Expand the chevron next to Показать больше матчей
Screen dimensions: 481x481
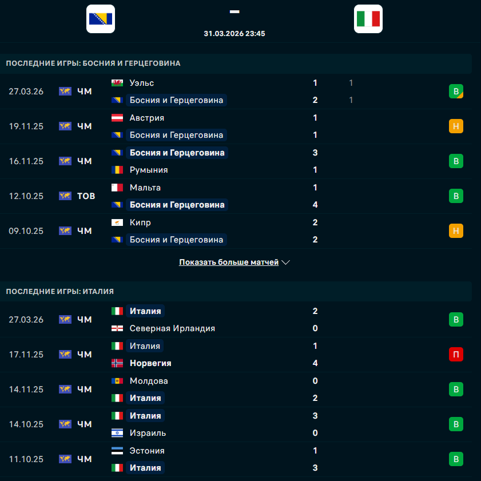click(x=286, y=263)
